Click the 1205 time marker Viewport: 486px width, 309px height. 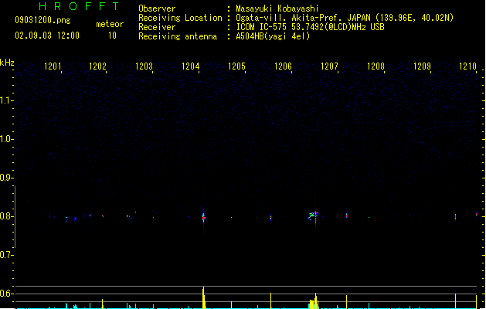coord(236,66)
